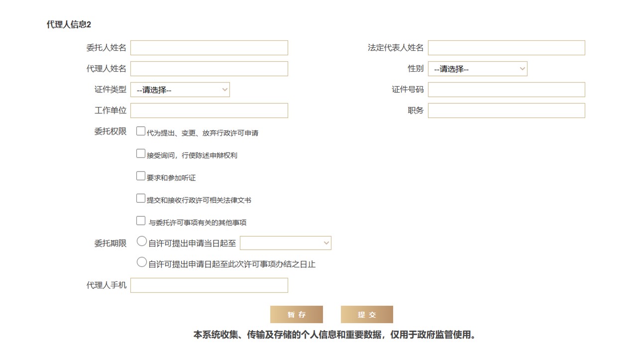Click the 法定代表人姓名 text box
This screenshot has height=358, width=637.
click(506, 48)
